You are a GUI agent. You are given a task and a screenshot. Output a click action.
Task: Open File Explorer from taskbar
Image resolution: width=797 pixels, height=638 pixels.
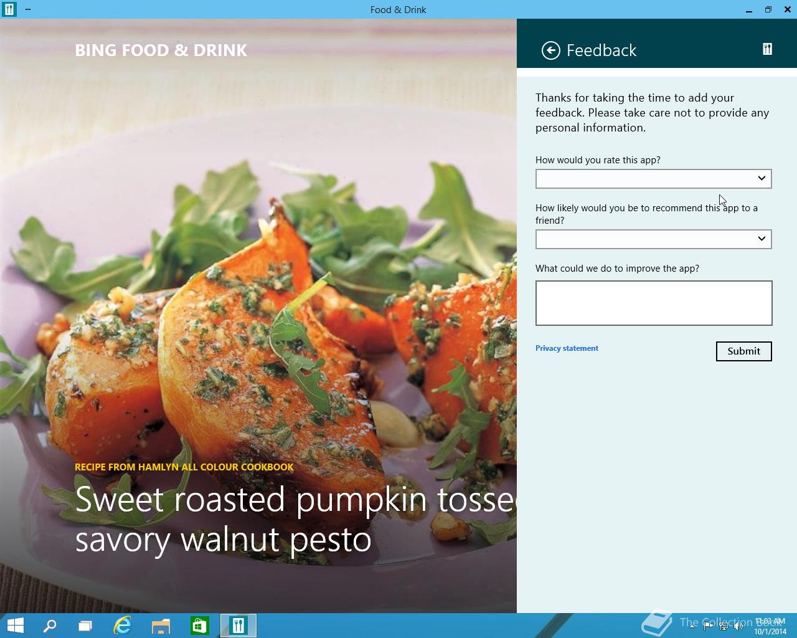[x=161, y=626]
